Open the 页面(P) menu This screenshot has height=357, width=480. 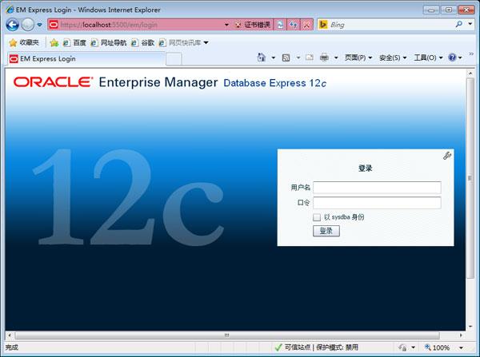358,58
